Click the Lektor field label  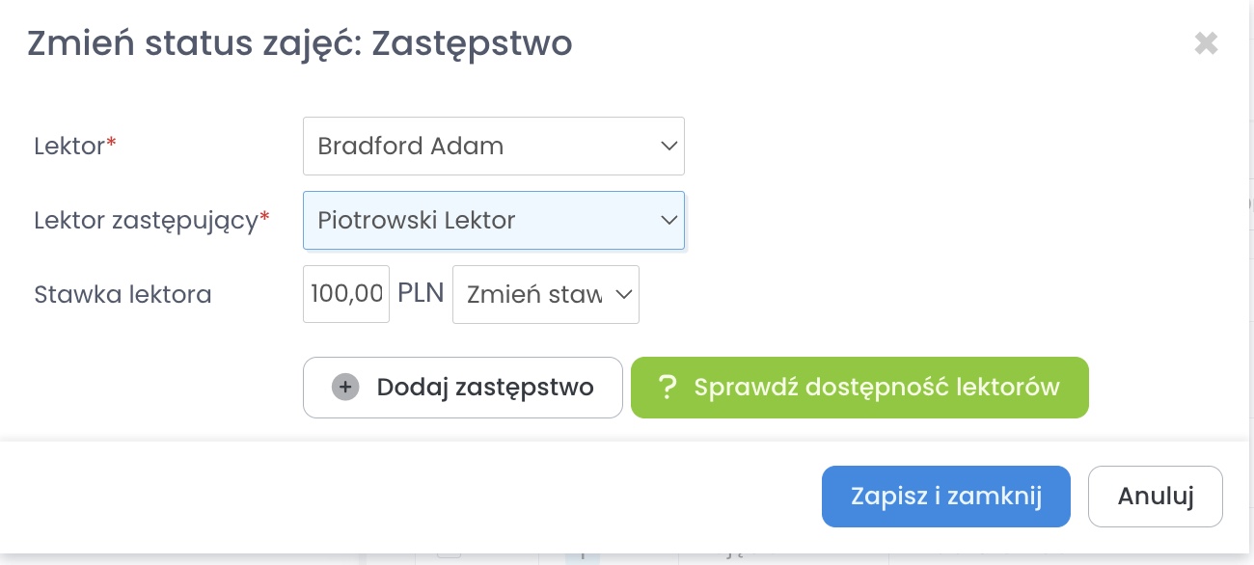69,147
